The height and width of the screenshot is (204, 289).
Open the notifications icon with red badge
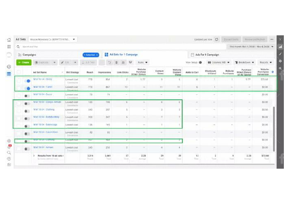pyautogui.click(x=9, y=146)
